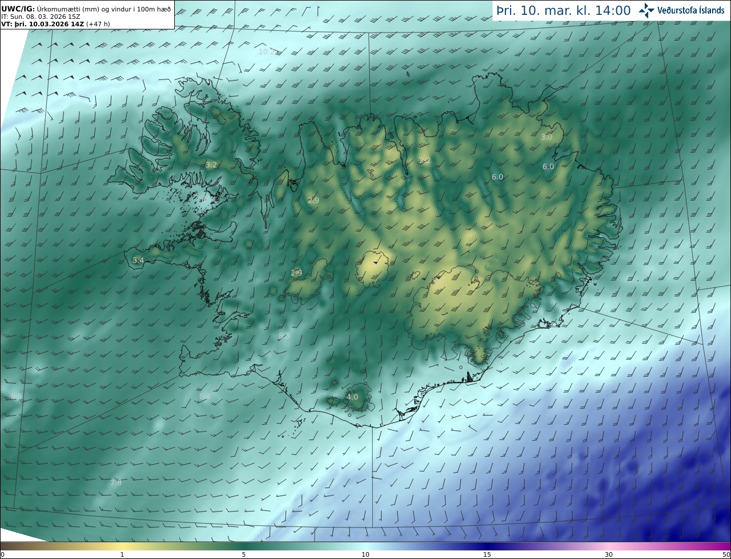Click the colorbar tick label '50'
731x559 pixels.
click(x=726, y=554)
